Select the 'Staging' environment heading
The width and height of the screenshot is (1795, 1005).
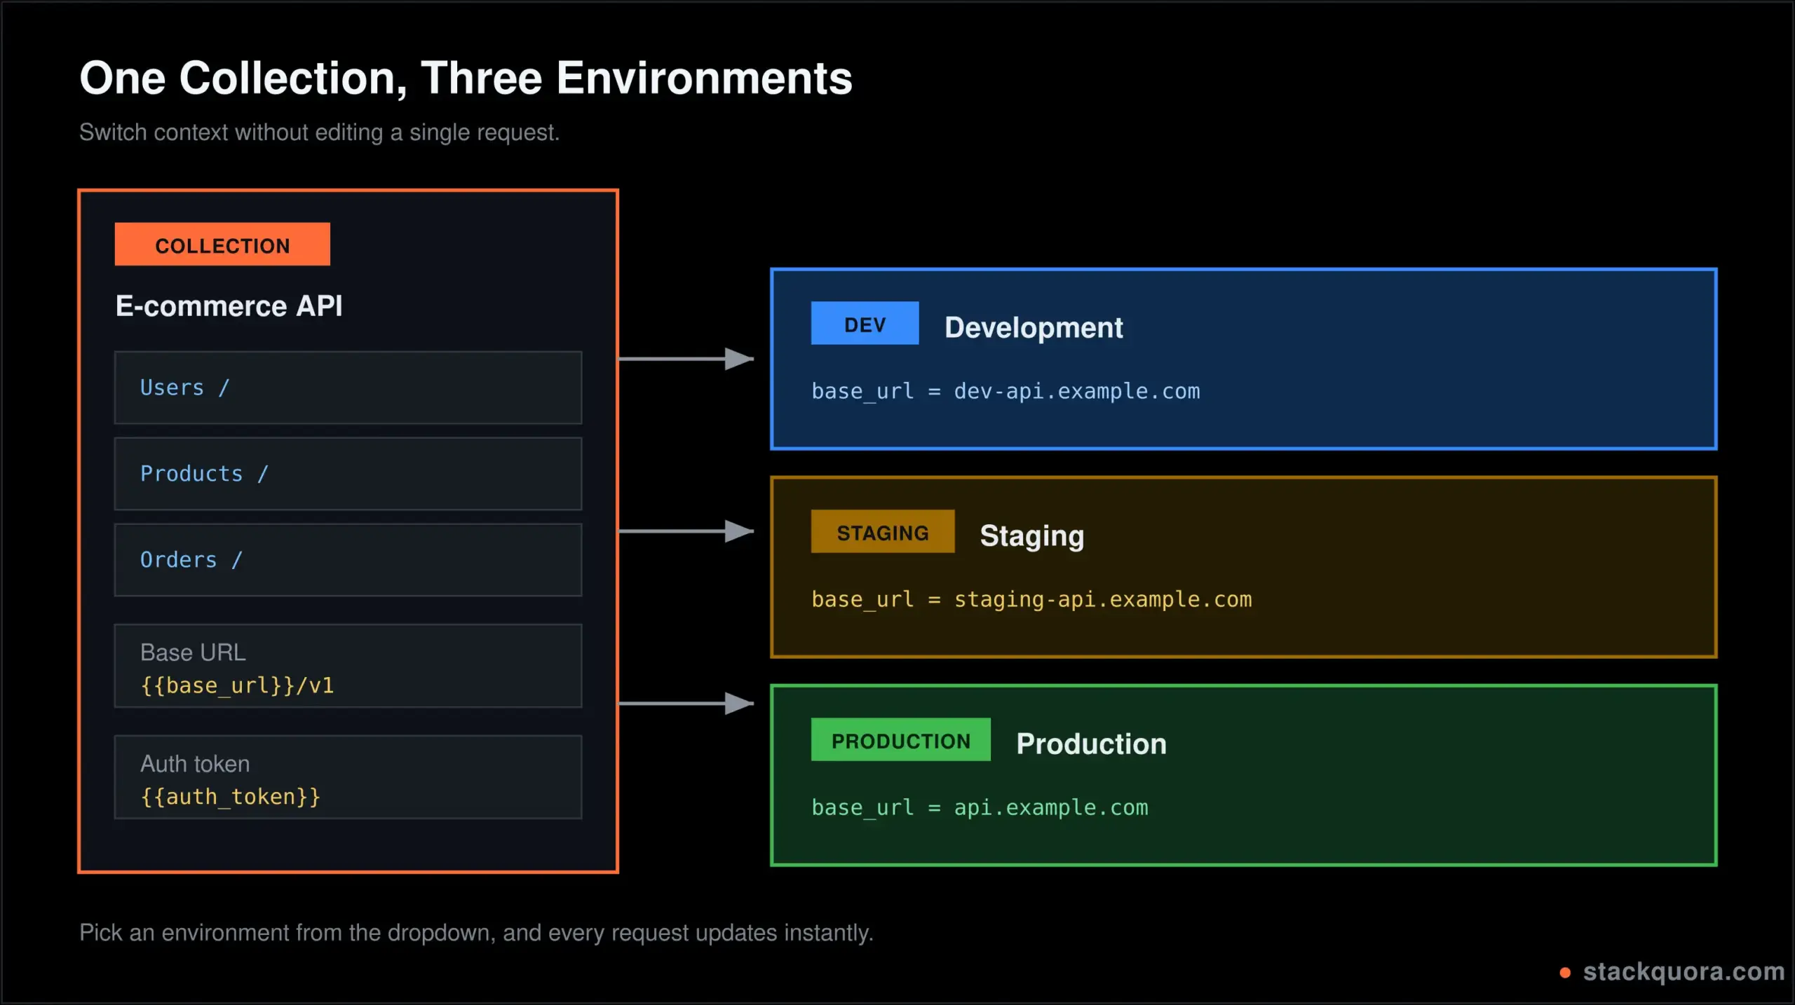[x=1032, y=536]
